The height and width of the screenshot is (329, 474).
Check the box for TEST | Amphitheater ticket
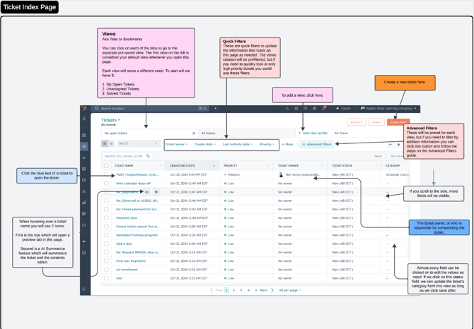coord(107,174)
